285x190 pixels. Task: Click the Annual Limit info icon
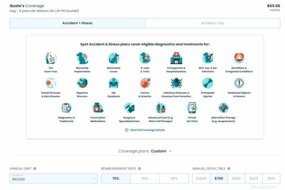(35, 169)
